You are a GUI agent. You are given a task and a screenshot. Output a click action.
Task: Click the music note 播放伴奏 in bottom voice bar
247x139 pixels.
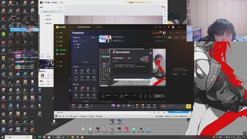coord(83,116)
